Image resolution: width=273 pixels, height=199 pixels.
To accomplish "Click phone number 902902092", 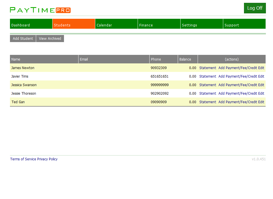I will pos(160,94).
